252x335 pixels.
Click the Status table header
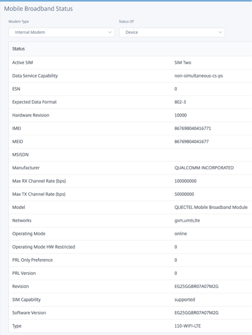(18, 49)
